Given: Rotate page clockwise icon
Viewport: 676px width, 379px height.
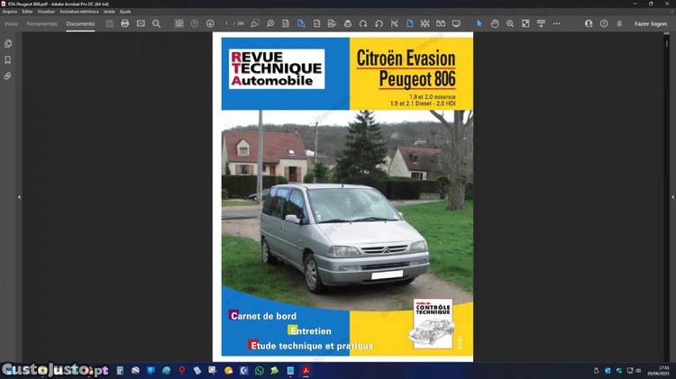Looking at the screenshot, I should (x=363, y=23).
